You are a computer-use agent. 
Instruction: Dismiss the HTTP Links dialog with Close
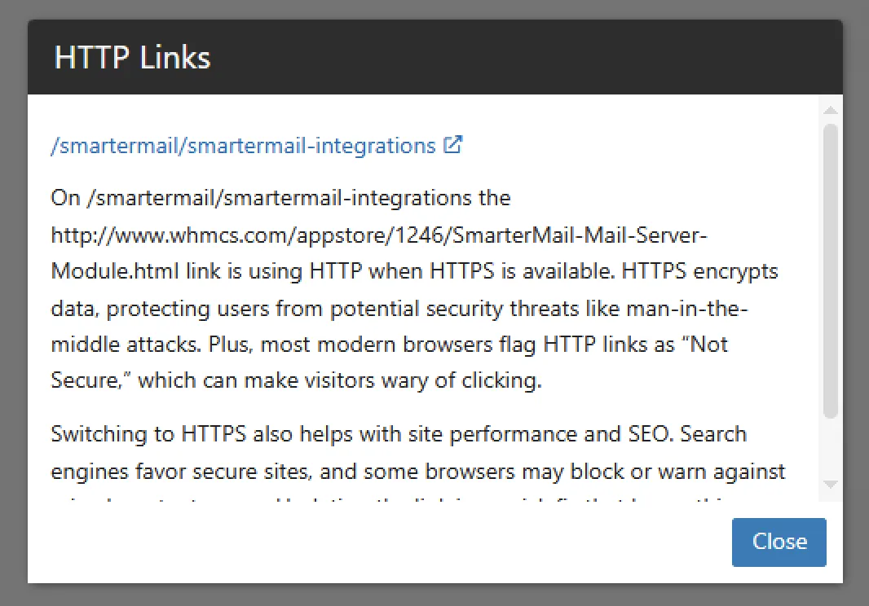[x=779, y=542]
